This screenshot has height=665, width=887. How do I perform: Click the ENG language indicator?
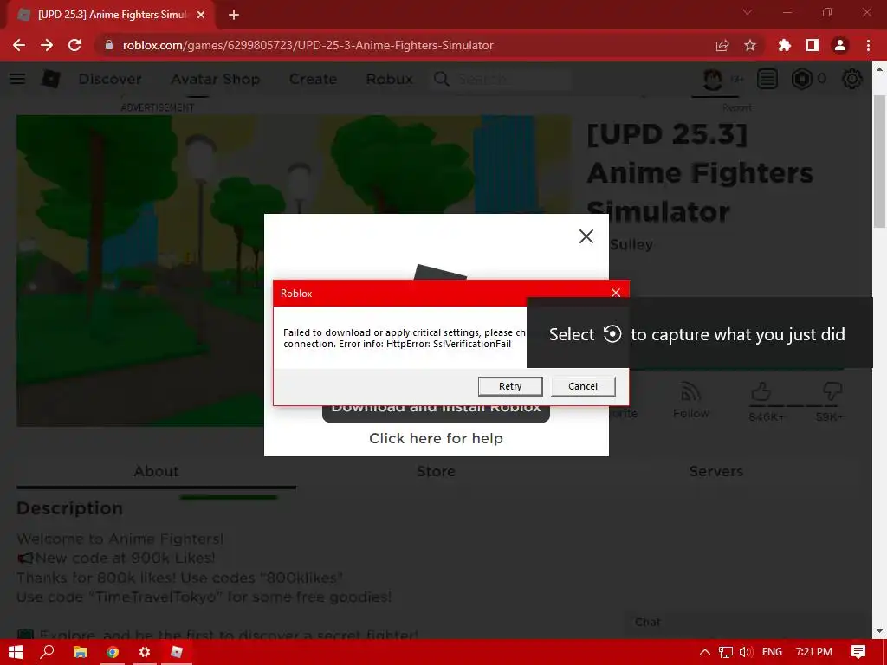(772, 652)
